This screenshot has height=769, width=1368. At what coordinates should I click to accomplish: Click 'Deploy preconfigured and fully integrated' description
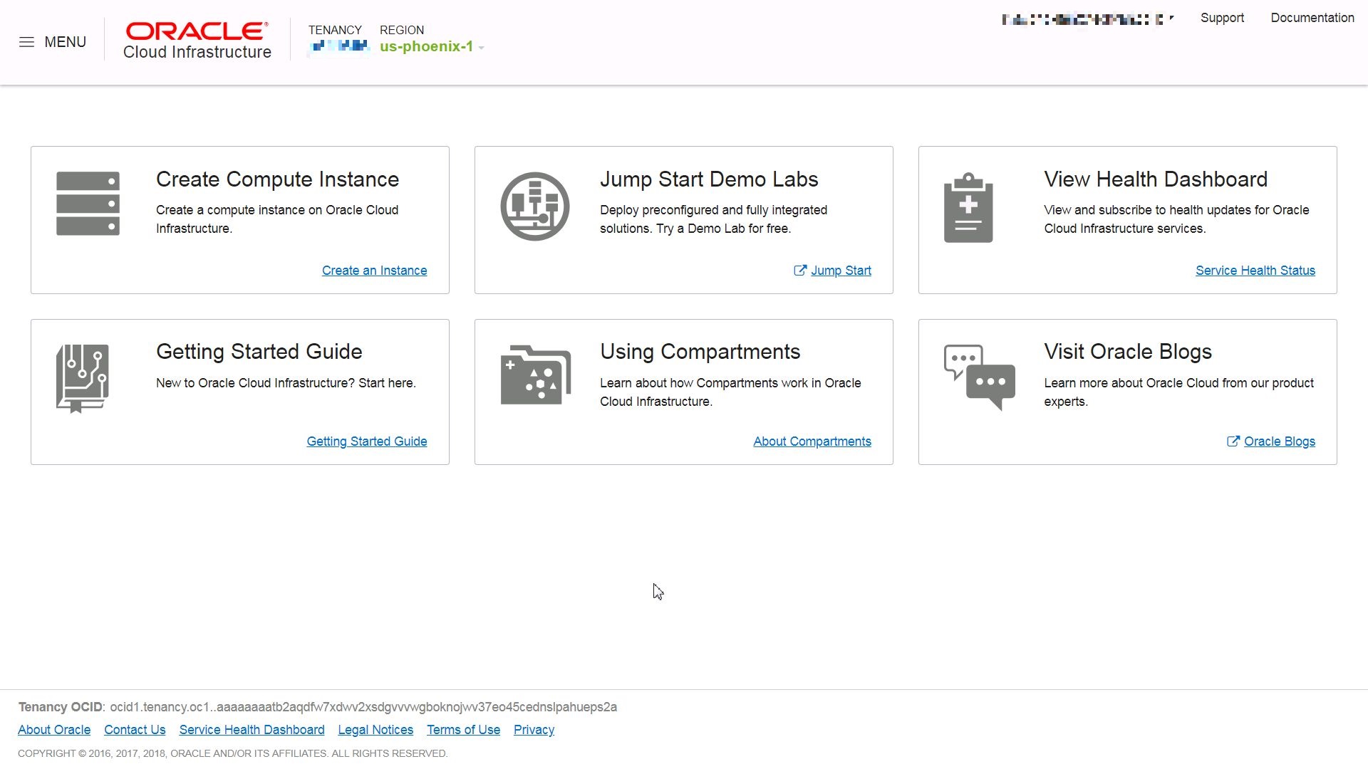pos(713,219)
